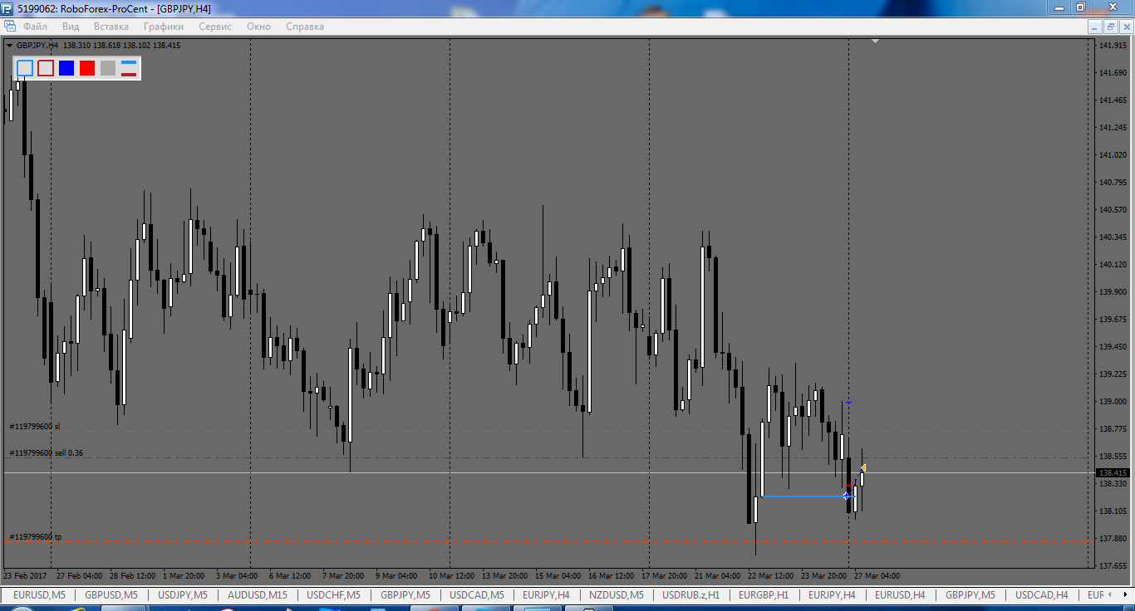Click the '10 Mar 12:00' time label
Viewport: 1135px width, 611px height.
(451, 575)
